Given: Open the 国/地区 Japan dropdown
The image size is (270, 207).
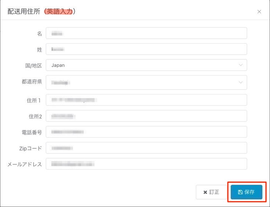Looking at the screenshot, I should coord(146,65).
